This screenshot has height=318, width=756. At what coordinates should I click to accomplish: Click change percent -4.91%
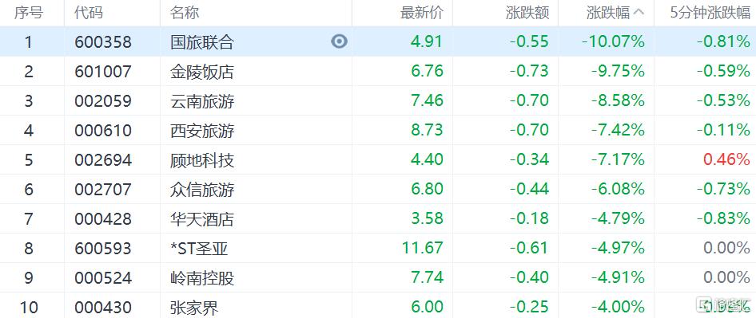click(x=618, y=277)
